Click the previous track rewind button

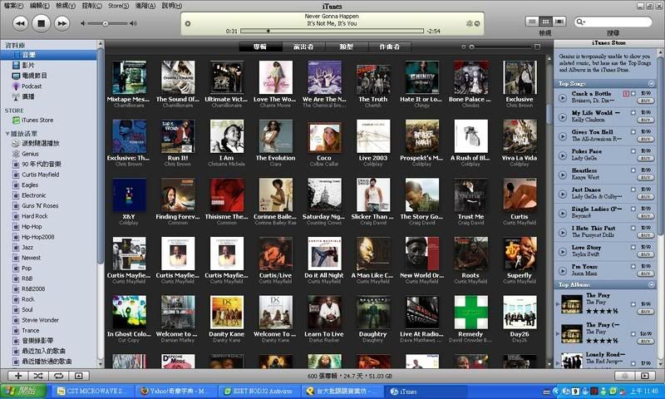(17, 23)
